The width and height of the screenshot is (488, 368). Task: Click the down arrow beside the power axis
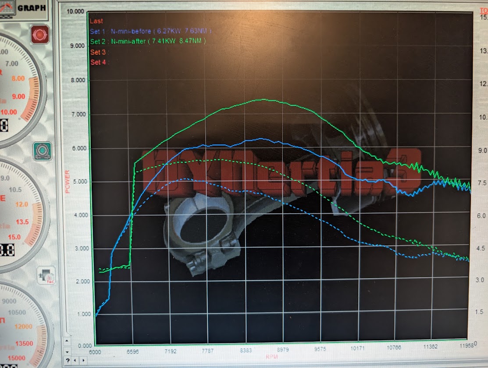click(67, 352)
